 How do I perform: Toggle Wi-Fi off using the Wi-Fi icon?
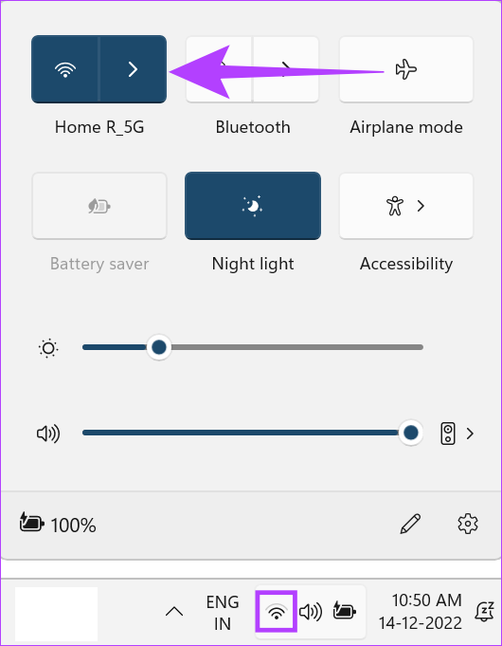(65, 69)
